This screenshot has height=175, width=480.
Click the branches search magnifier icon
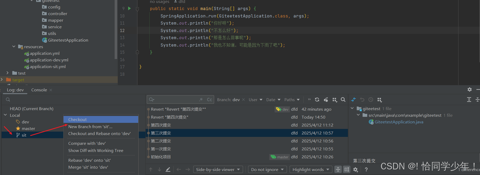(x=8, y=100)
